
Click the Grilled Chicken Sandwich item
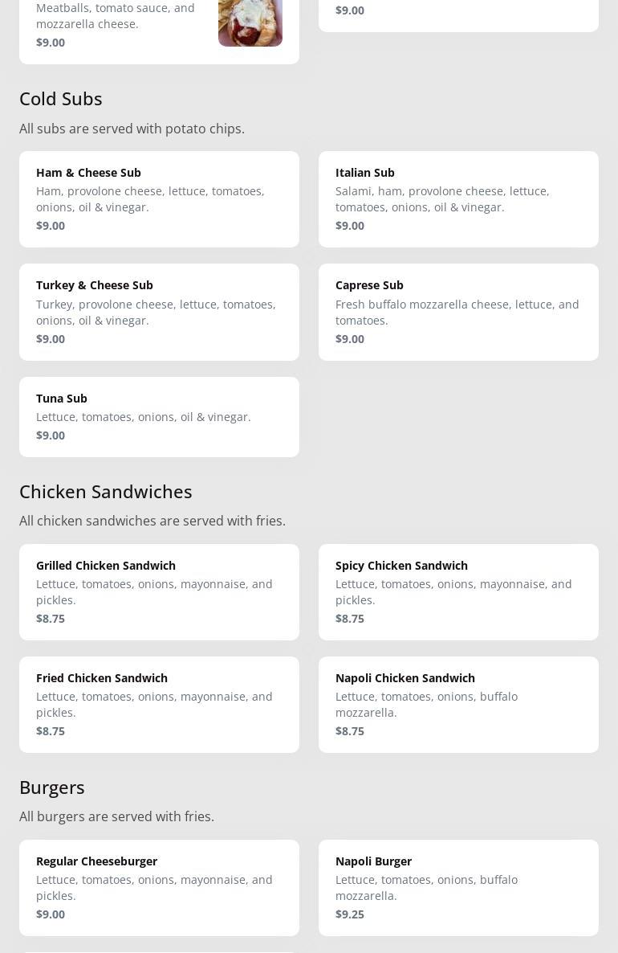click(x=159, y=591)
